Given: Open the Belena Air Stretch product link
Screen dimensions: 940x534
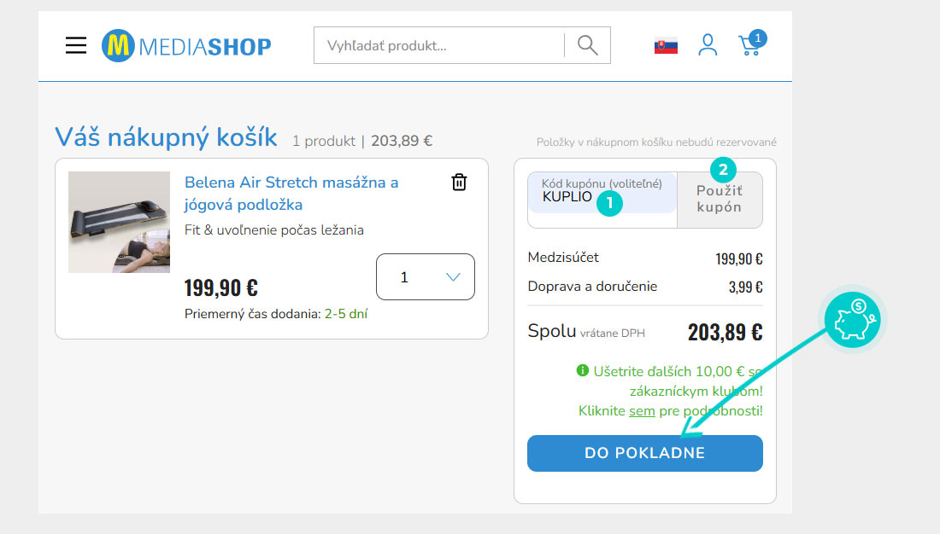Looking at the screenshot, I should tap(291, 194).
